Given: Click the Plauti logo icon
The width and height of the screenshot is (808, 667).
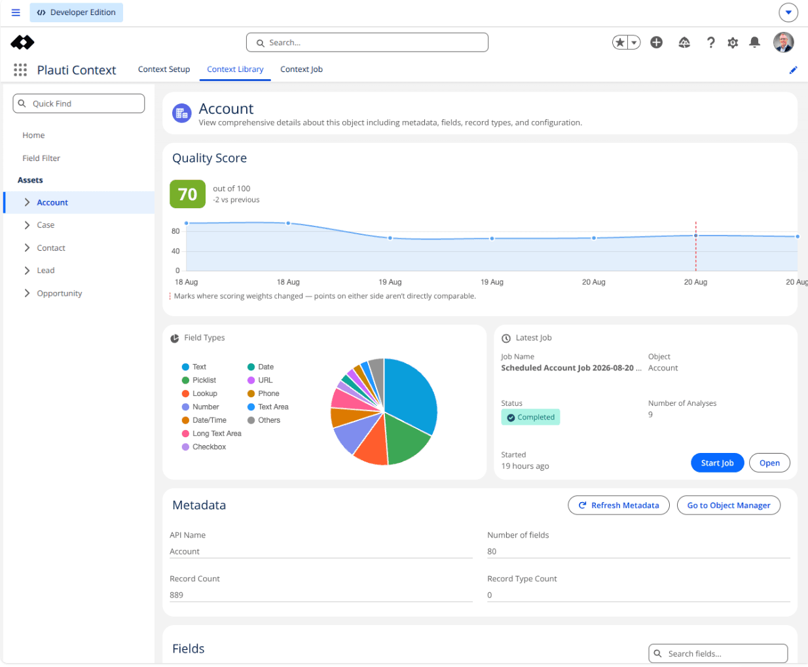Looking at the screenshot, I should (x=23, y=43).
